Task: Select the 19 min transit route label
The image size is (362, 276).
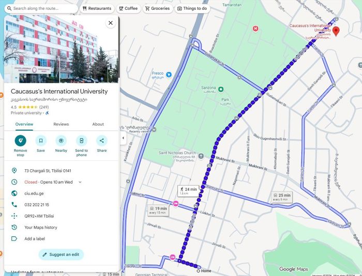Action: point(158,210)
